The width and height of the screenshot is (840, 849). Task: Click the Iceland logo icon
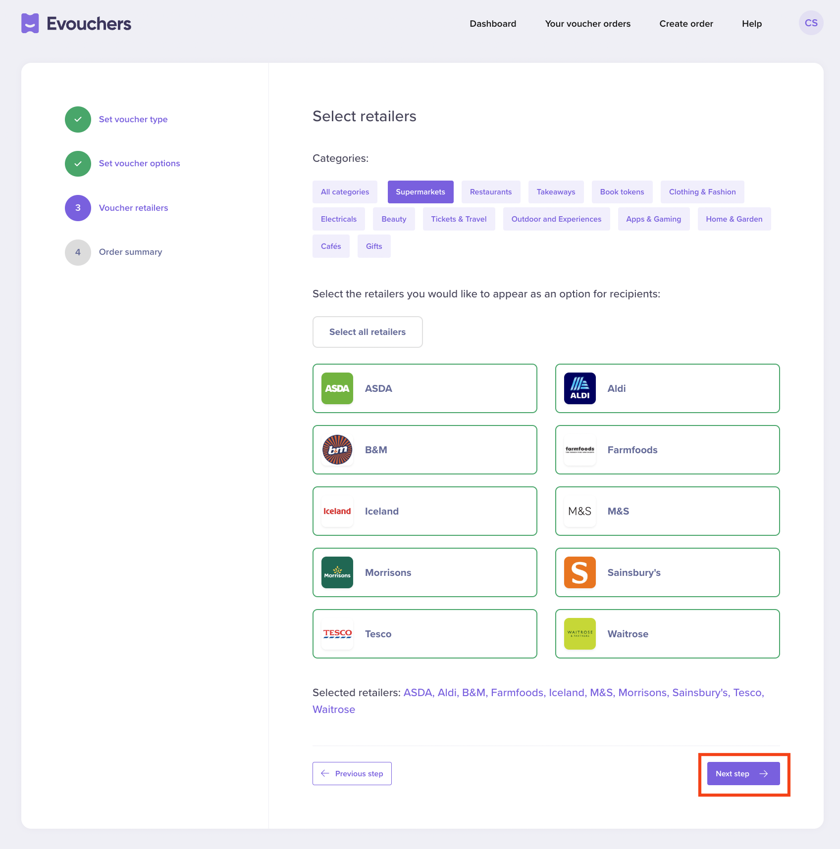(x=337, y=511)
